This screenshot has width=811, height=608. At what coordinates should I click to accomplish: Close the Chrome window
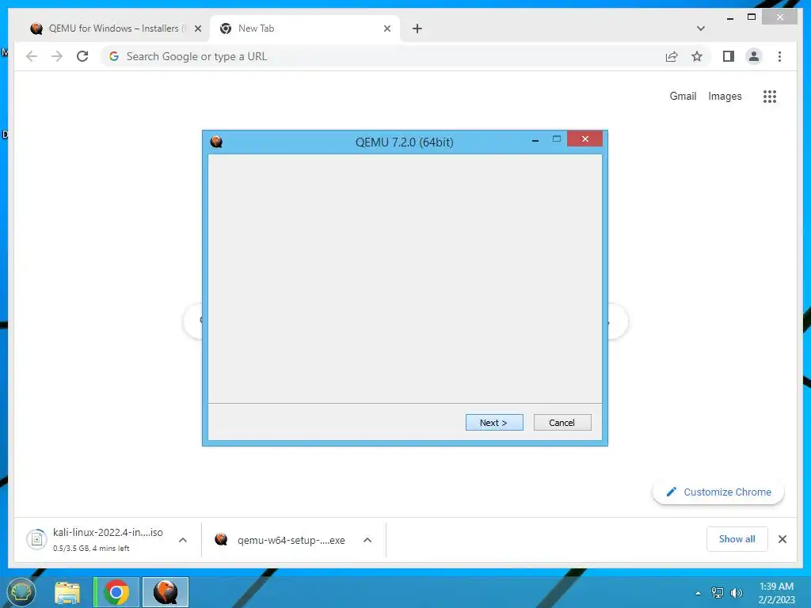coord(780,17)
